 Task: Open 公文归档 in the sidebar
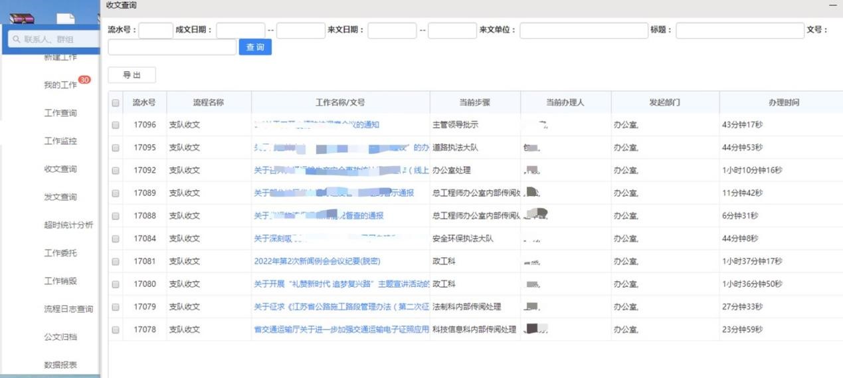click(x=60, y=337)
